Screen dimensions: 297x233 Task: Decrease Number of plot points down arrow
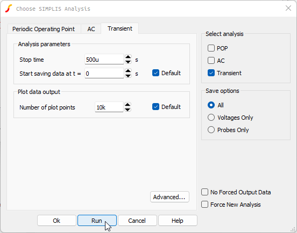128,110
